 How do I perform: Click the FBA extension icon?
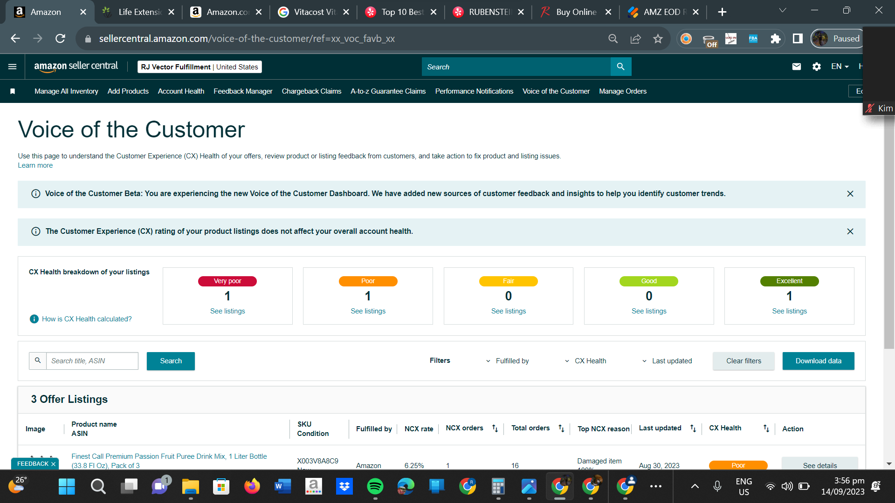[x=753, y=39]
